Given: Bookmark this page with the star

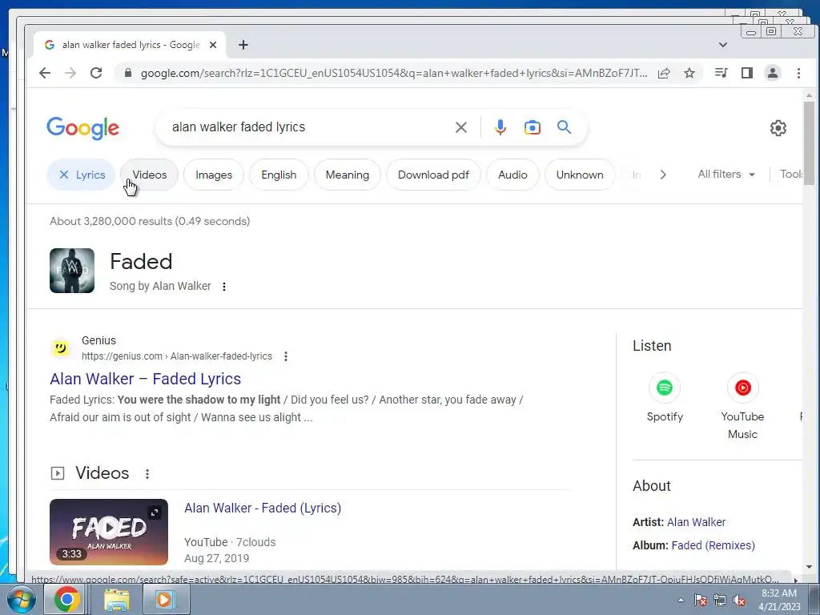Looking at the screenshot, I should (x=689, y=73).
